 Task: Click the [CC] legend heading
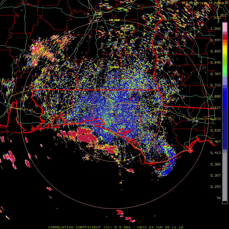click(x=217, y=18)
